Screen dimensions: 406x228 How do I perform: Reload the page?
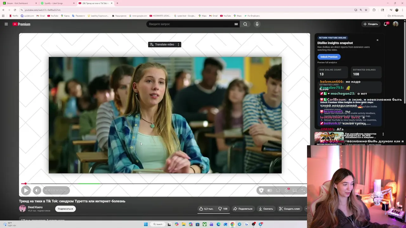pyautogui.click(x=15, y=10)
